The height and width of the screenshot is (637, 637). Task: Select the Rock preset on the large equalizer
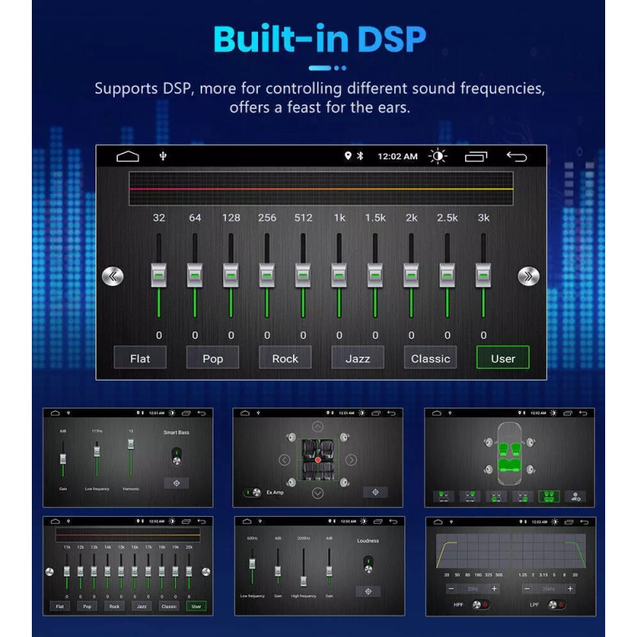tap(285, 358)
